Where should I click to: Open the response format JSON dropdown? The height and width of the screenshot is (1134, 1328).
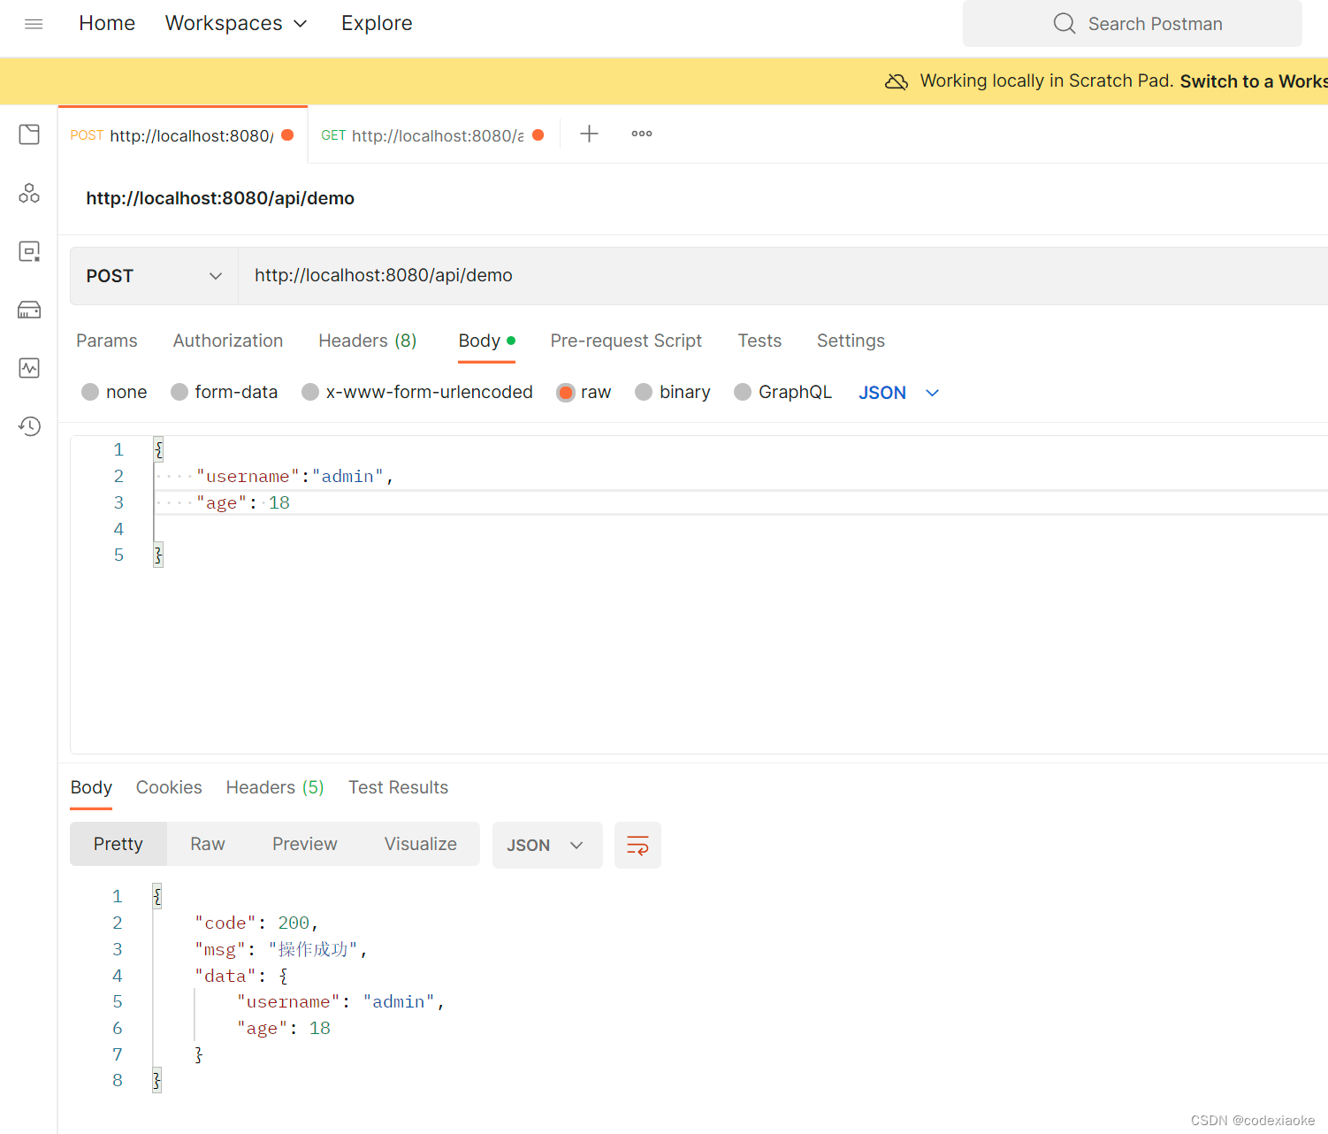click(x=546, y=845)
